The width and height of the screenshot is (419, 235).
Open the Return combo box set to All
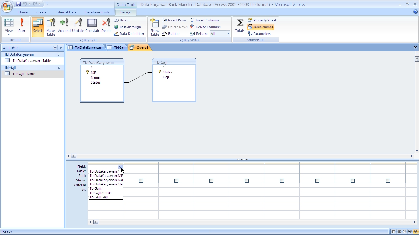point(220,34)
